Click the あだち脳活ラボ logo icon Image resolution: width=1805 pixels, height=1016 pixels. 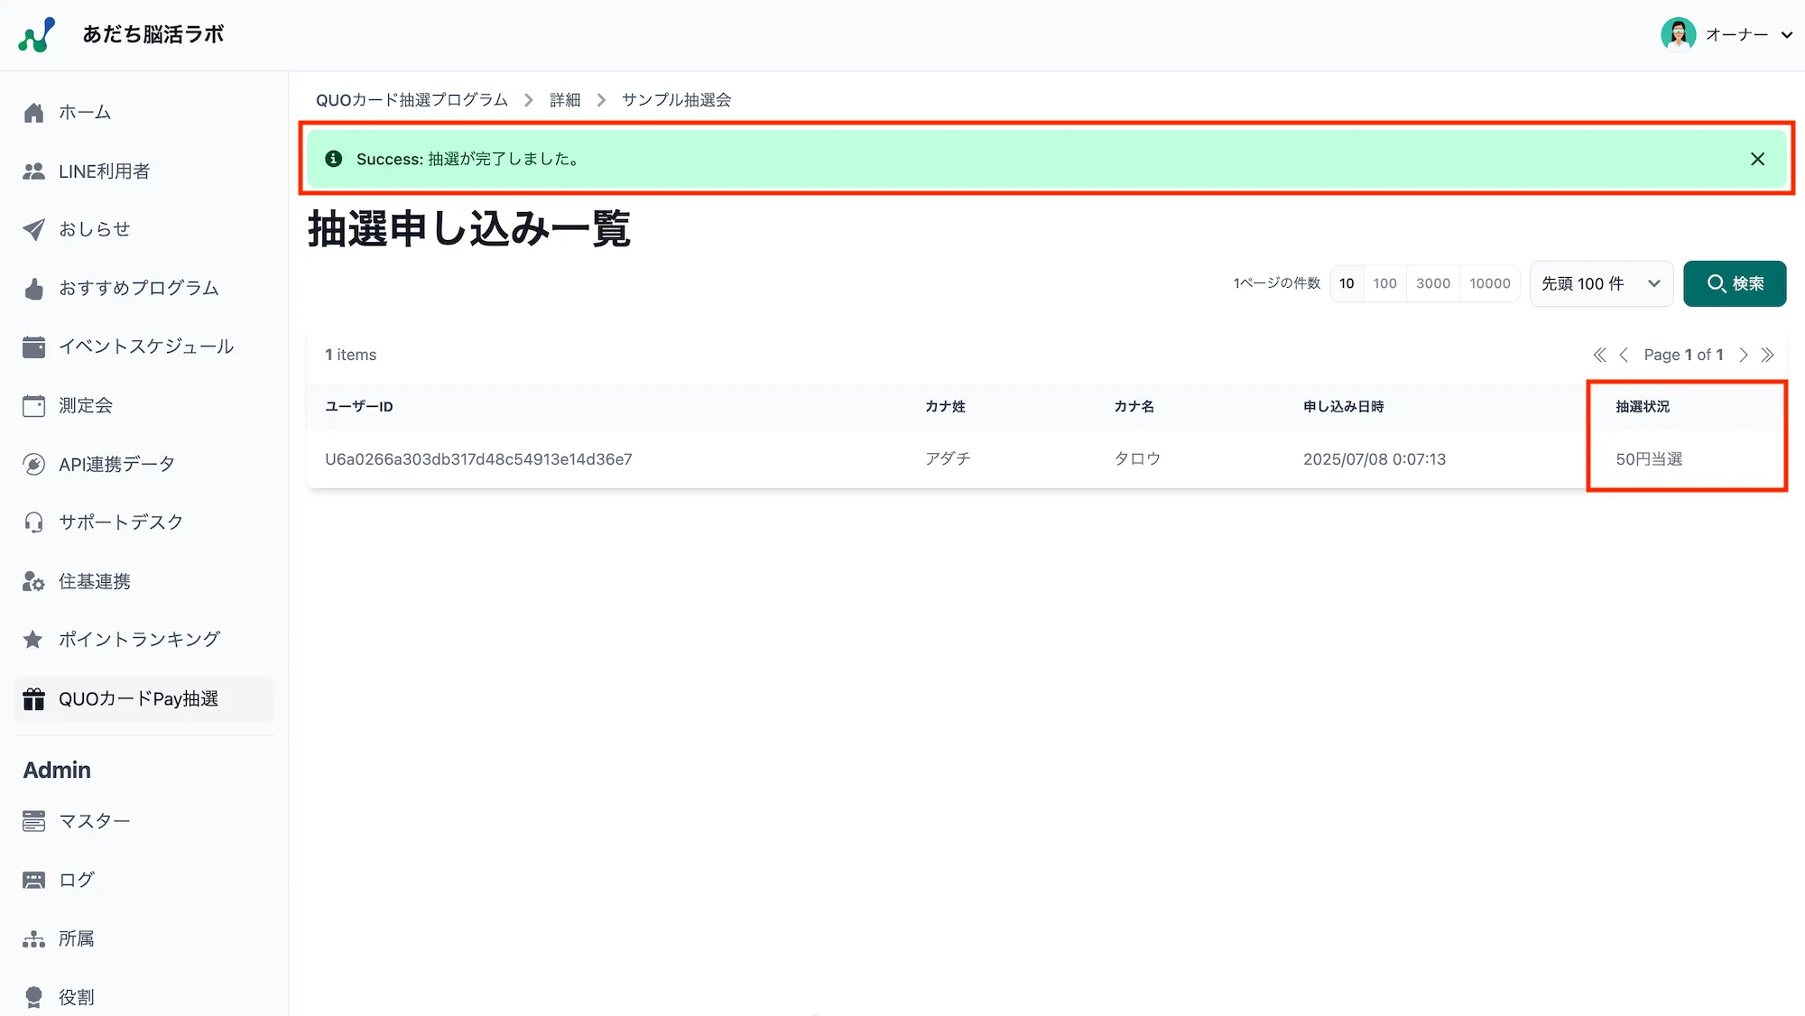point(36,34)
